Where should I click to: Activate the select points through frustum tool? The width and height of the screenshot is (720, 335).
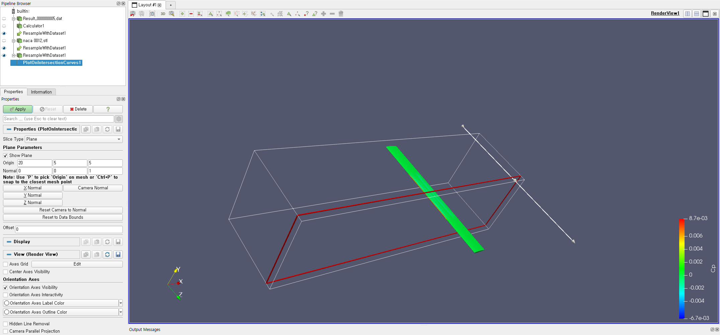(237, 14)
